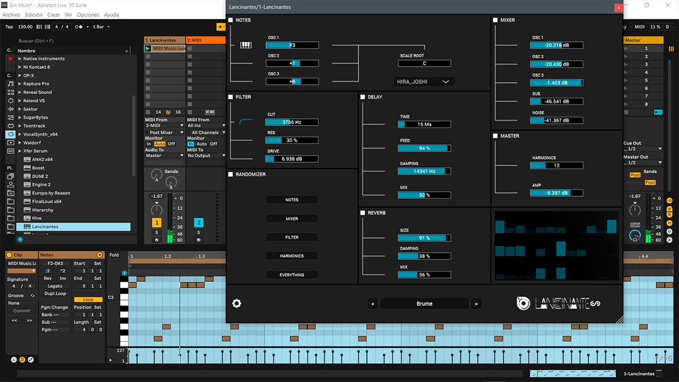Open the All Channels dropdown on track 2

coord(207,132)
